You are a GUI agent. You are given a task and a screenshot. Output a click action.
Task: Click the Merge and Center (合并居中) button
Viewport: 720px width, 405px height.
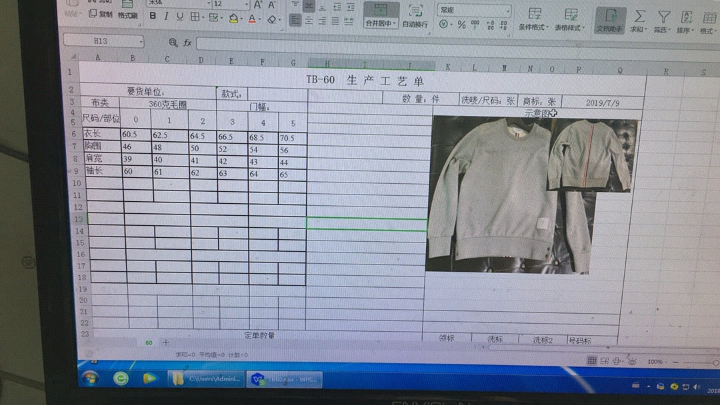tap(381, 16)
